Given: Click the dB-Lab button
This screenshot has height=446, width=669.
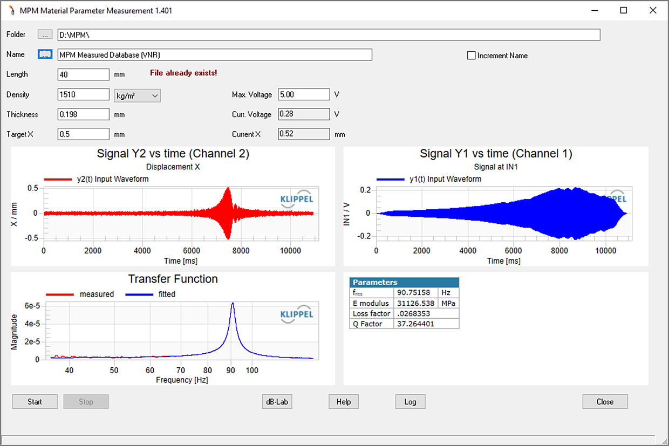Looking at the screenshot, I should pyautogui.click(x=278, y=402).
